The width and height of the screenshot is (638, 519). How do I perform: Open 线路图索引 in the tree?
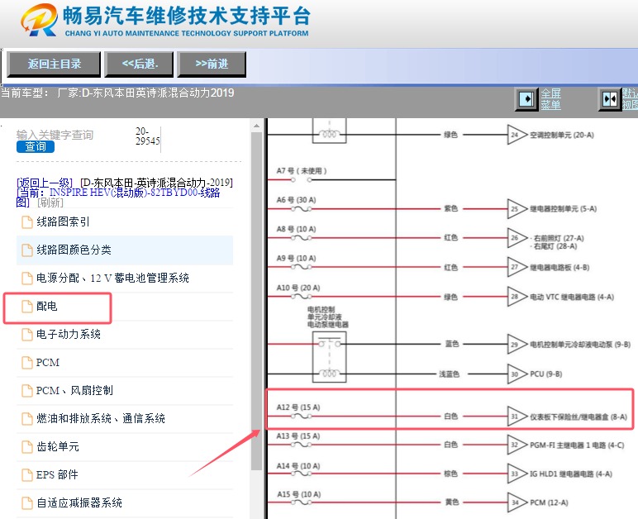click(63, 221)
